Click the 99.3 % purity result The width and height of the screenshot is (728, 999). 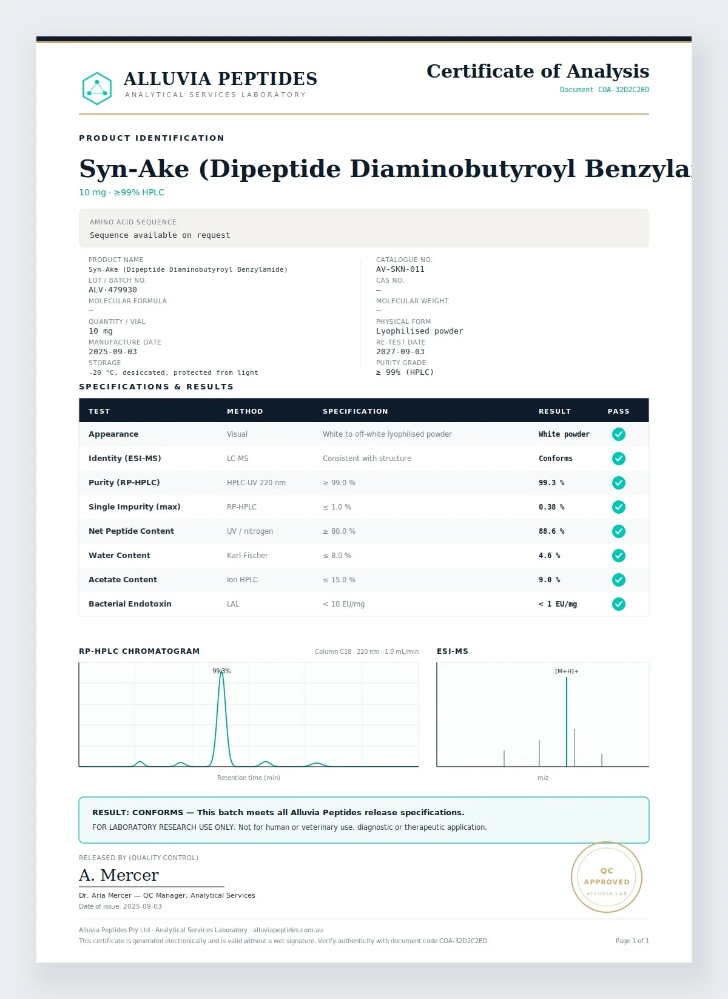(x=551, y=483)
